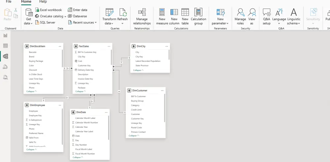Image resolution: width=330 pixels, height=162 pixels.
Task: Switch to Table view in sidebar
Action: click(x=6, y=46)
